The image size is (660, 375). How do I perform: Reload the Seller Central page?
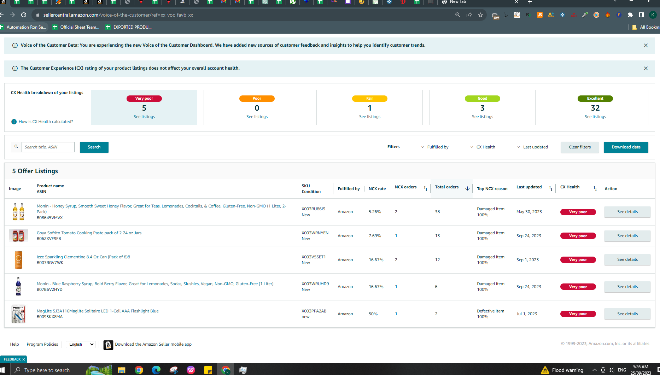(x=24, y=15)
